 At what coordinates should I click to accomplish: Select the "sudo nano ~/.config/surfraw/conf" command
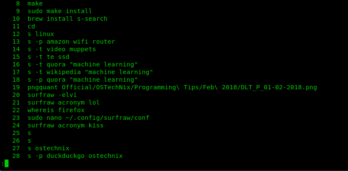(x=88, y=118)
